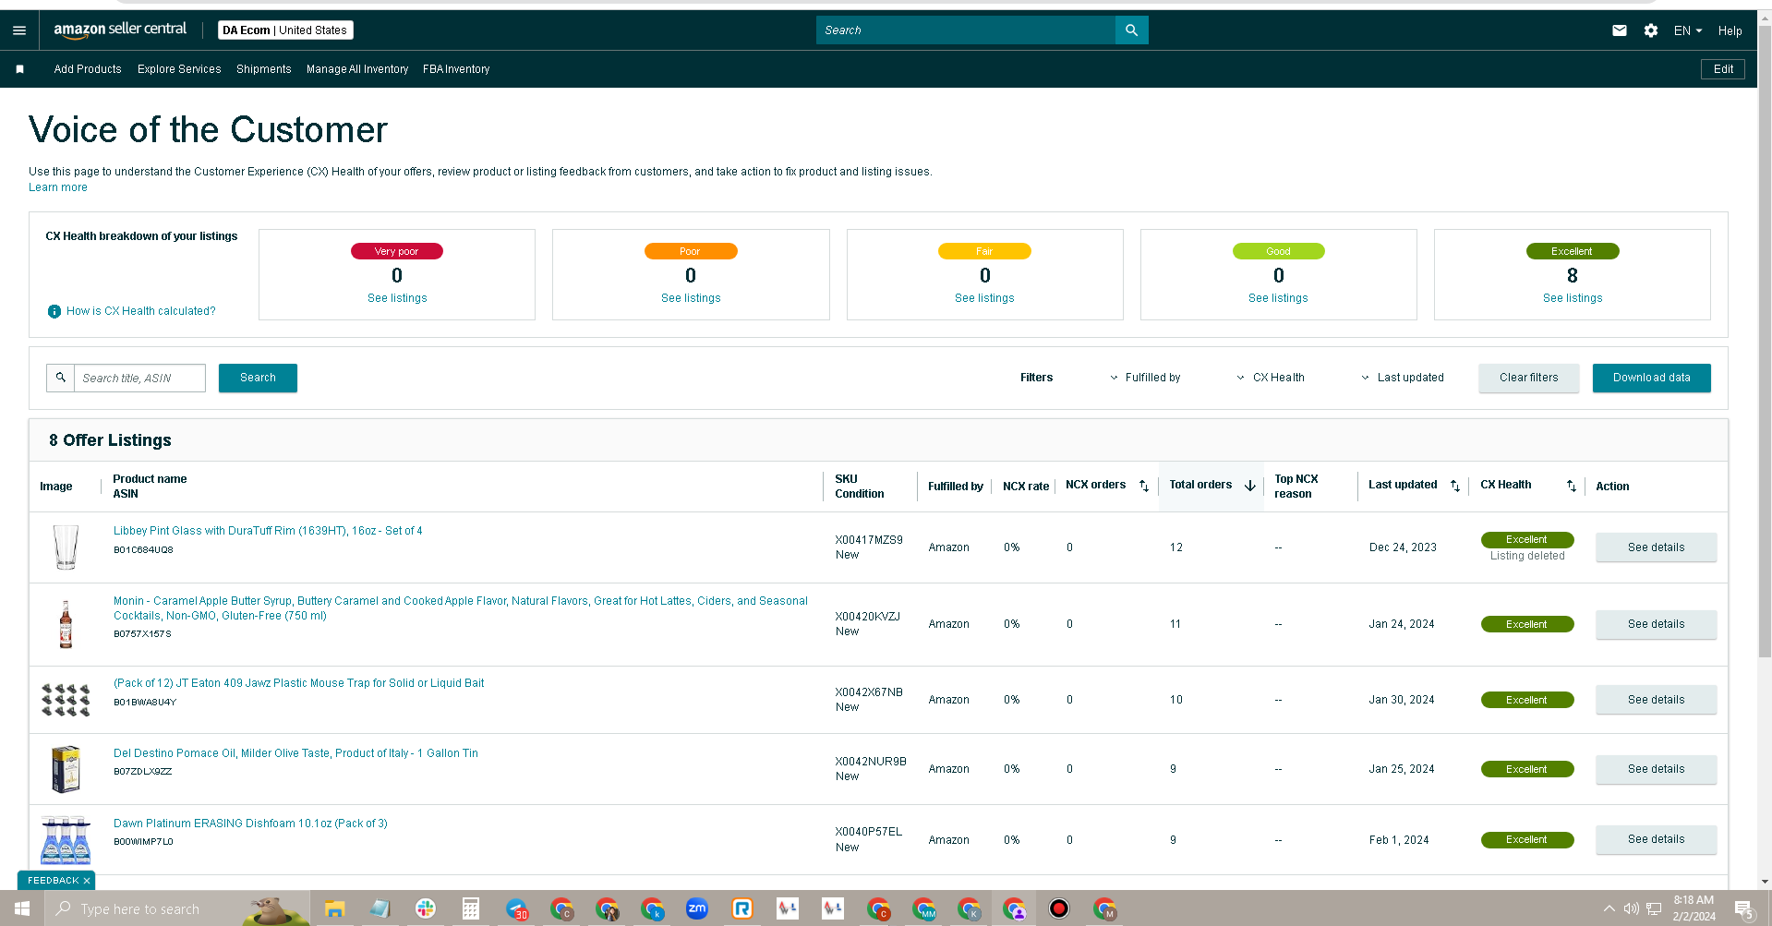
Task: Expand the Fulfilled by filter dropdown
Action: [x=1145, y=378]
